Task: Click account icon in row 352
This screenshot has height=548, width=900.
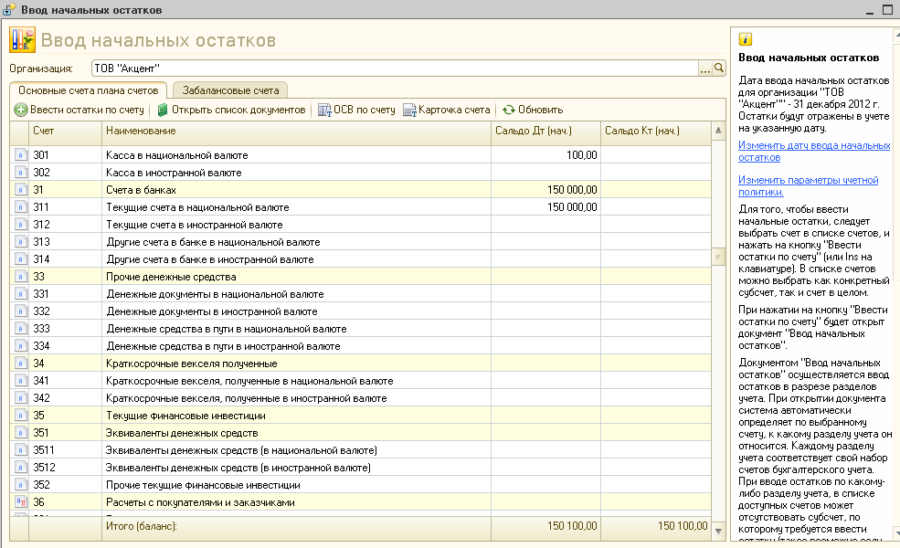Action: [21, 485]
